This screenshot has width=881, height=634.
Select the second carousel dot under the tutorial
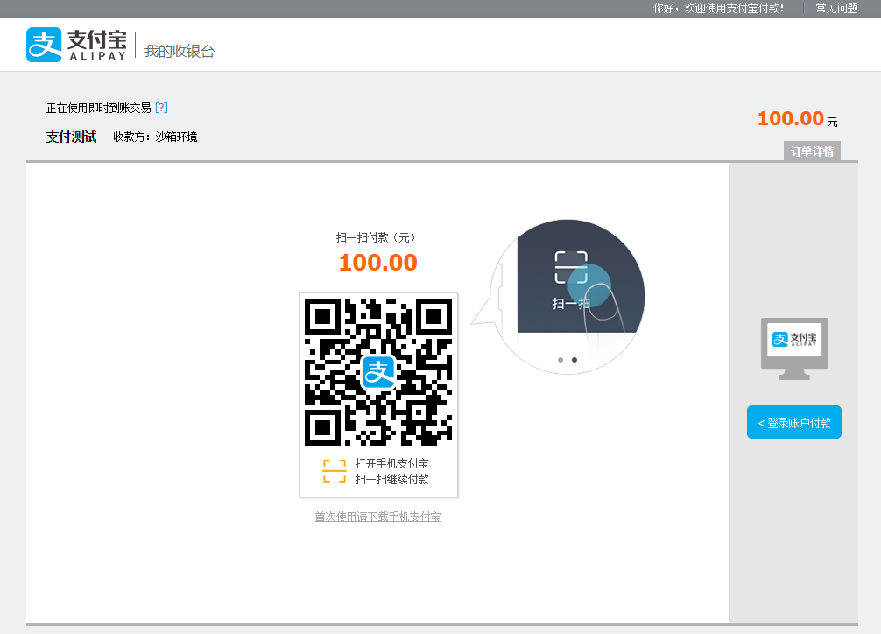point(575,359)
